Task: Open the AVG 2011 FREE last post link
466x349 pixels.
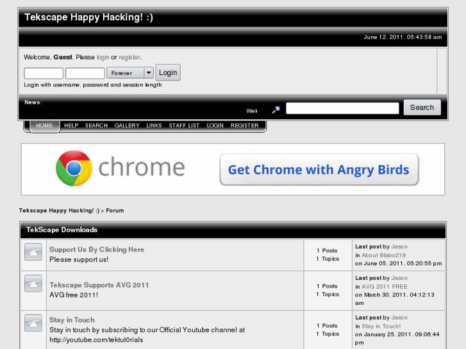Action: (x=384, y=287)
